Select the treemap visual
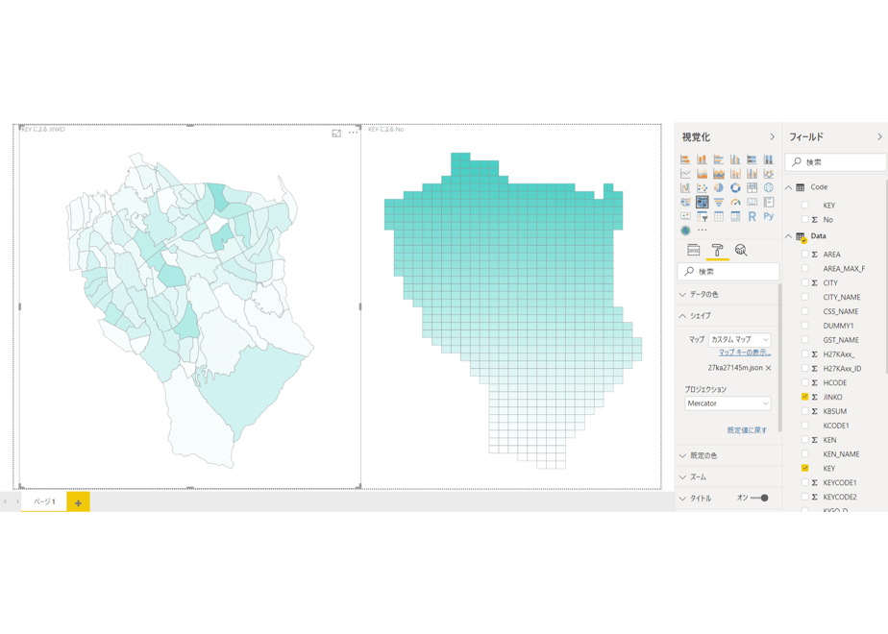 [x=752, y=188]
